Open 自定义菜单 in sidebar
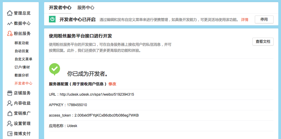281x139 pixels. (x=23, y=59)
